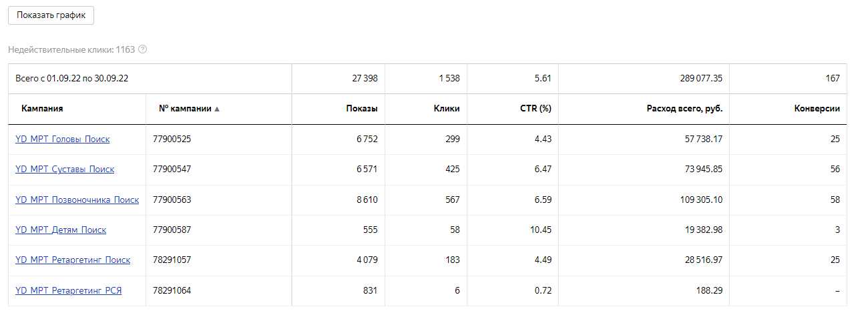Sort by № кампании column header
856x313 pixels.
(x=185, y=108)
